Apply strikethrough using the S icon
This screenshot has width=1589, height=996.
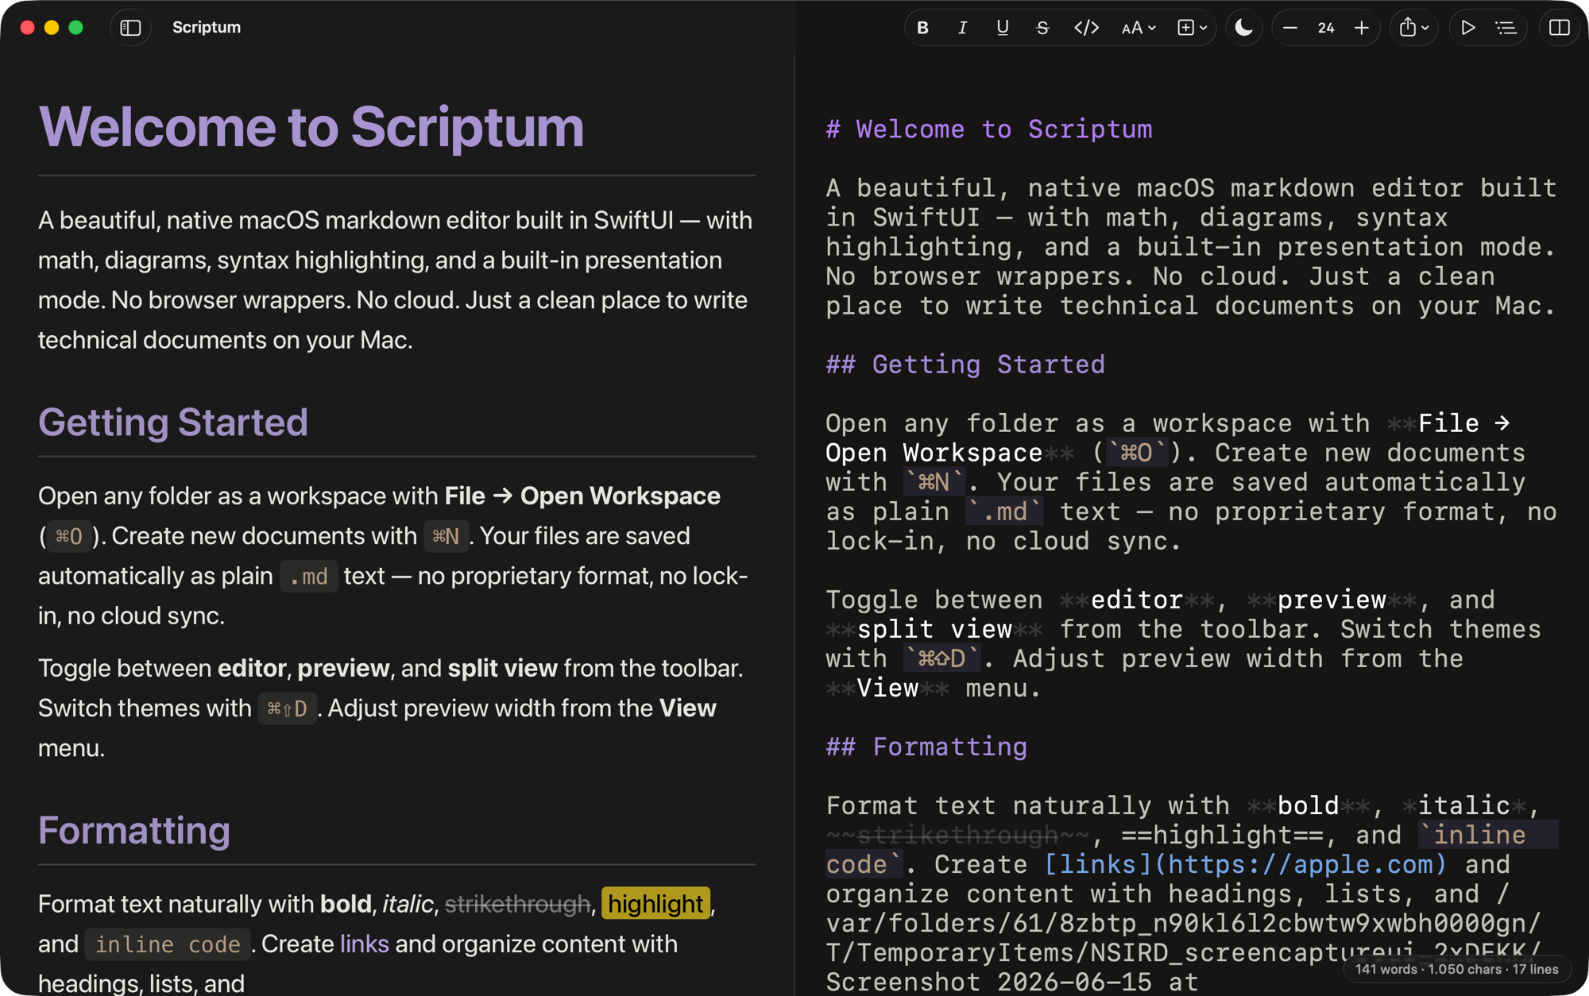pyautogui.click(x=1042, y=28)
